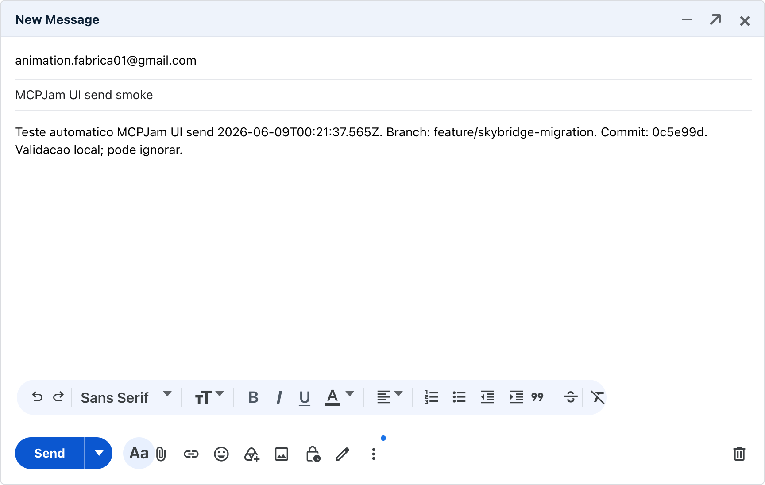Insert a bulleted list
Viewport: 765px width, 485px height.
tap(459, 397)
